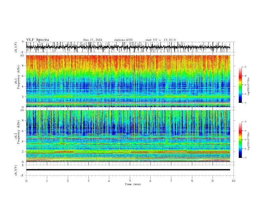Click the upper color bar log(PSD) unit label
263x203 pixels.
click(x=249, y=87)
